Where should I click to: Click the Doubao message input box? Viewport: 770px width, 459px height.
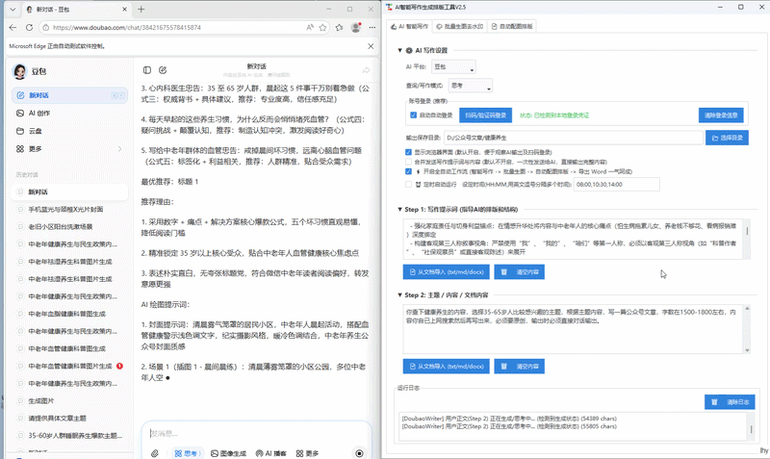255,433
